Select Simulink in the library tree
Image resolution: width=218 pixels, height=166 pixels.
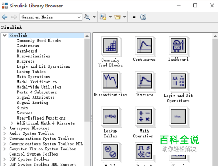[x=18, y=35]
